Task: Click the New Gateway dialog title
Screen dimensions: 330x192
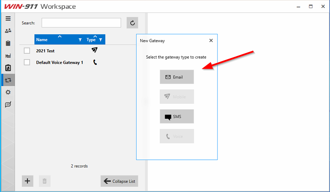Action: [x=152, y=41]
